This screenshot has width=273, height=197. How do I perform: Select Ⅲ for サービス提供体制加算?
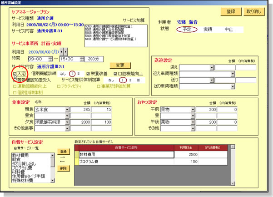[x=139, y=80]
